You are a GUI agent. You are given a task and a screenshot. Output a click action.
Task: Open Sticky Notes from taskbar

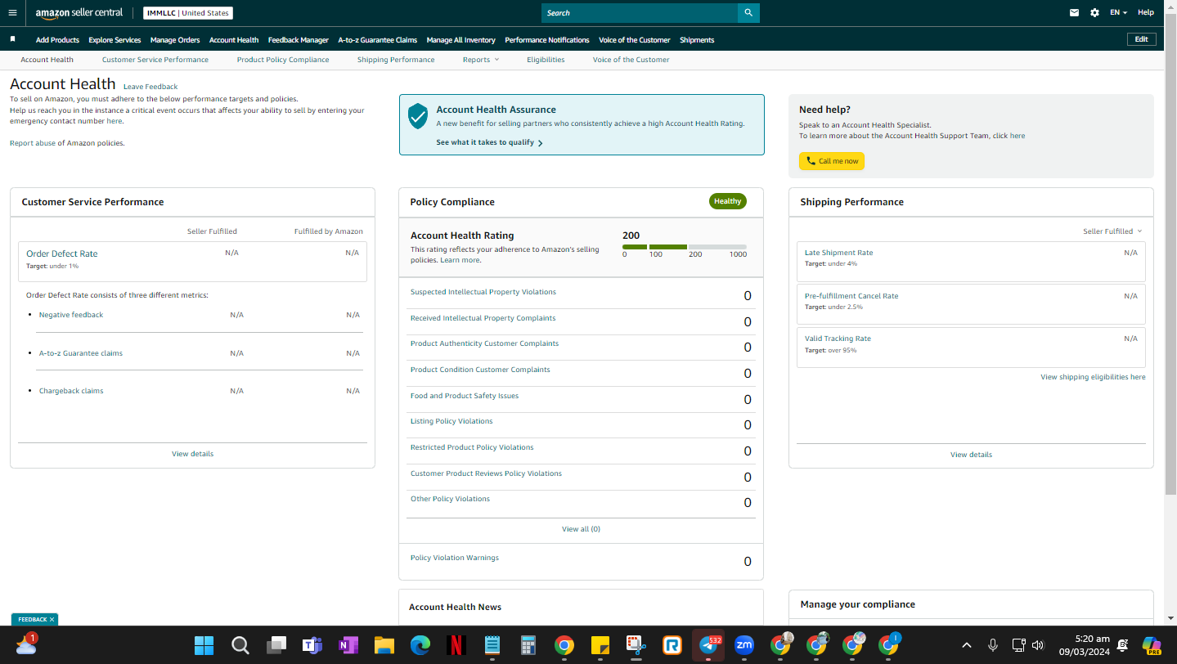600,645
